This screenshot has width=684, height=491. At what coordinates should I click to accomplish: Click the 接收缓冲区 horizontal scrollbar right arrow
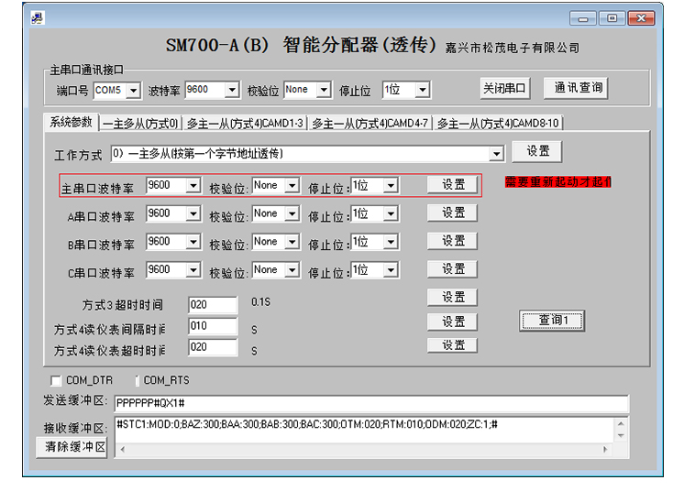622,448
